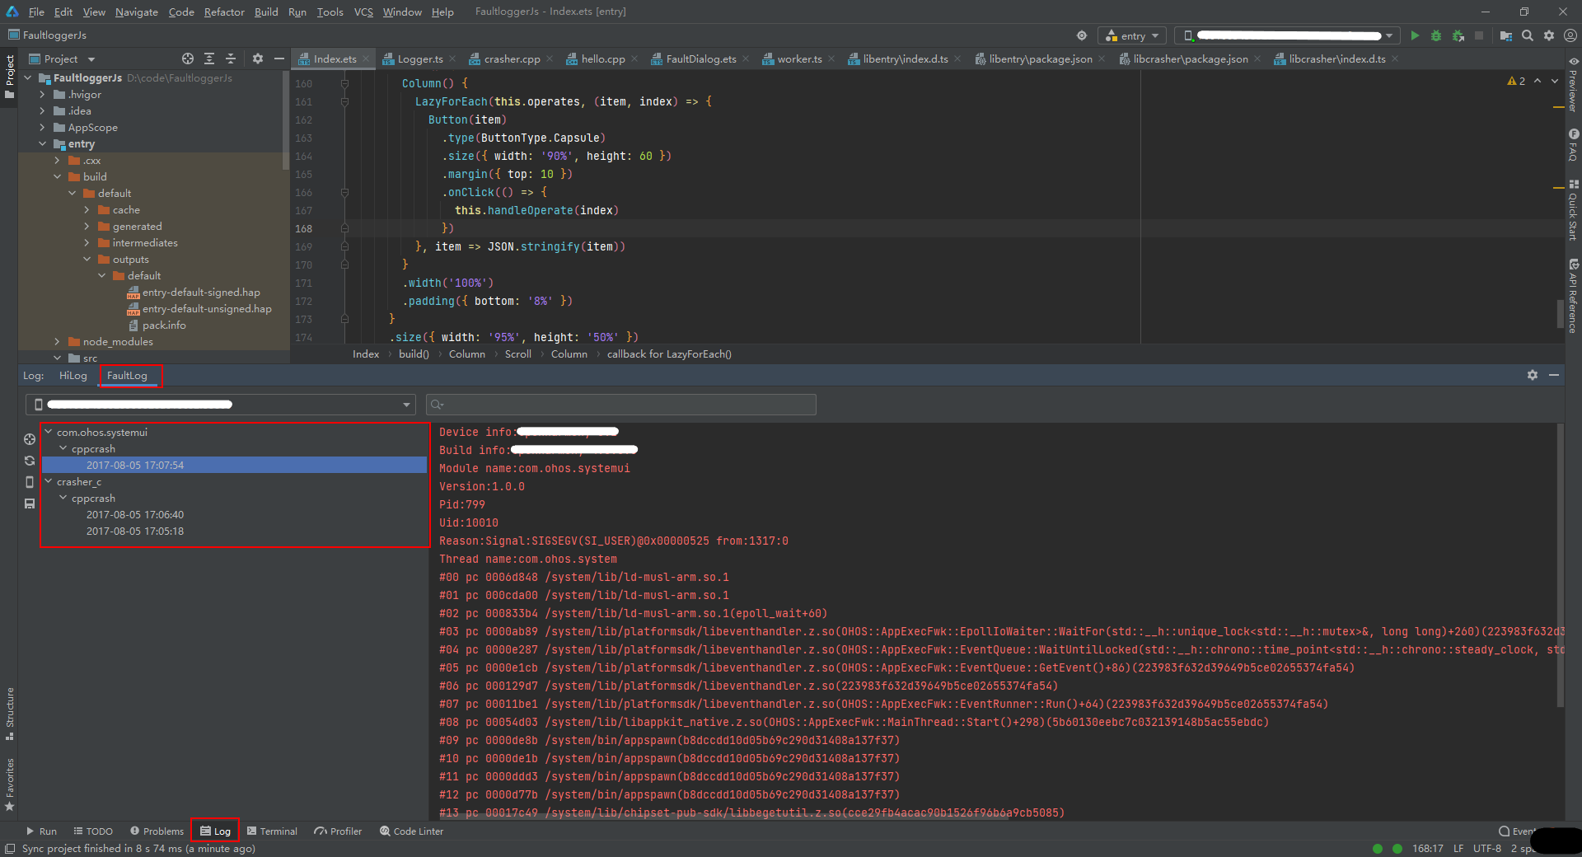Open the Log panel settings gear
Screen dimensions: 1582x857
click(x=1532, y=375)
